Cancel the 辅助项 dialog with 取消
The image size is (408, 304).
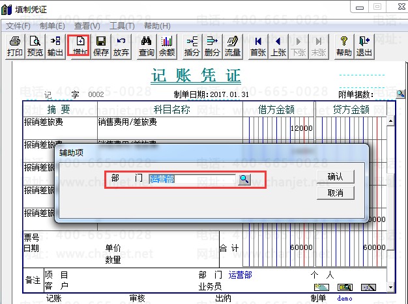pyautogui.click(x=336, y=193)
